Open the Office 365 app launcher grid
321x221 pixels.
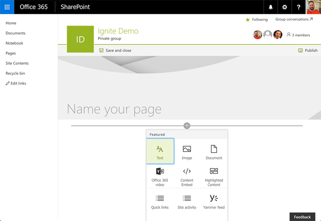(x=7, y=7)
